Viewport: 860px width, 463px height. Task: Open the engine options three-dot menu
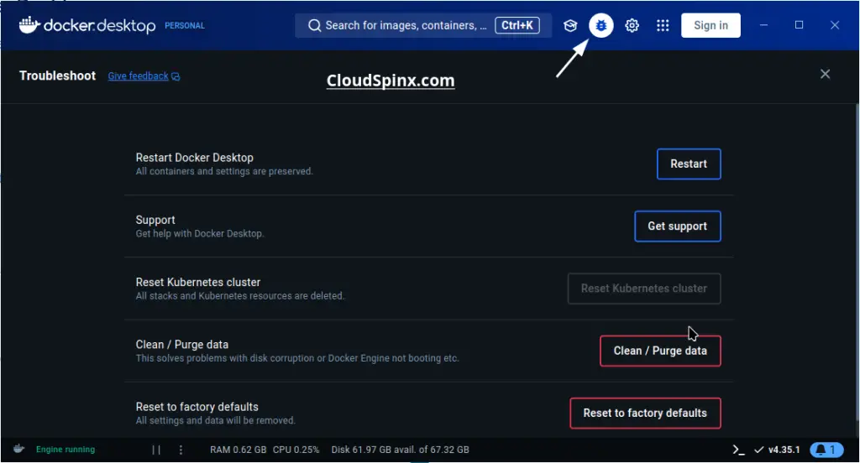(x=181, y=450)
